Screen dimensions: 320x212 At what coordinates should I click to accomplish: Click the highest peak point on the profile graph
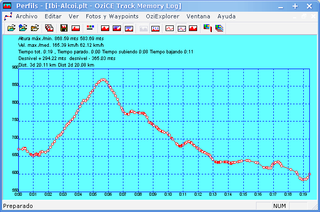(103, 79)
